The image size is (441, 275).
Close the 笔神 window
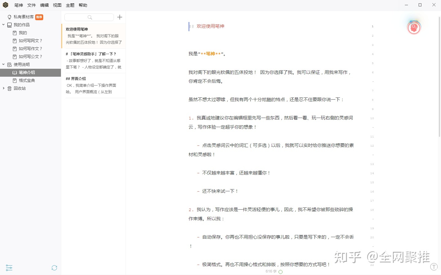click(434, 5)
